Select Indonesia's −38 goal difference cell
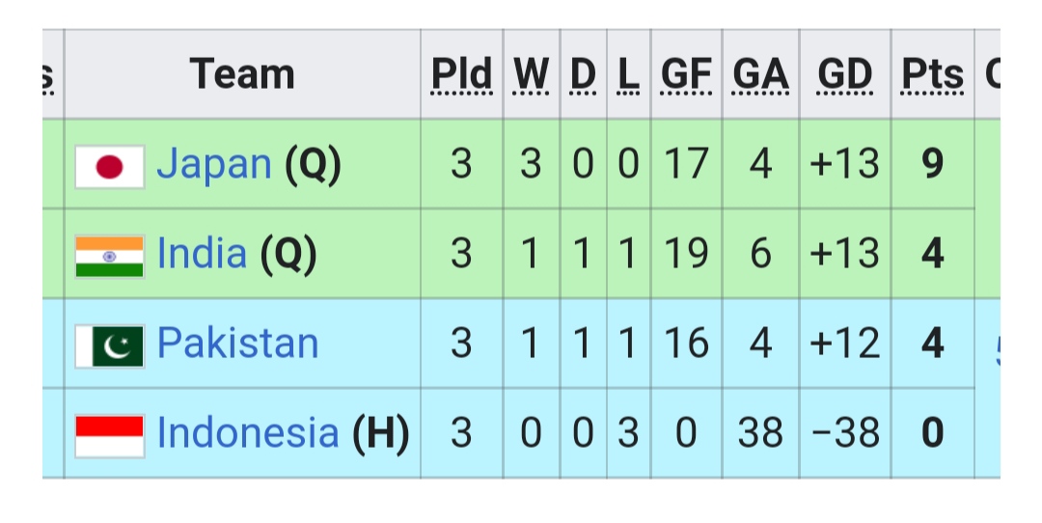This screenshot has height=523, width=1042. pos(845,433)
